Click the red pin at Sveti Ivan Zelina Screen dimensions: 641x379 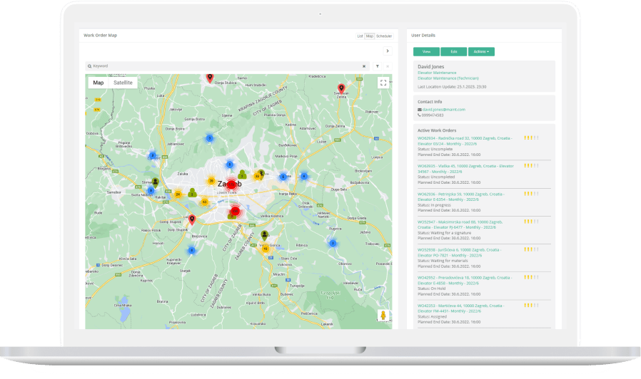pos(340,88)
